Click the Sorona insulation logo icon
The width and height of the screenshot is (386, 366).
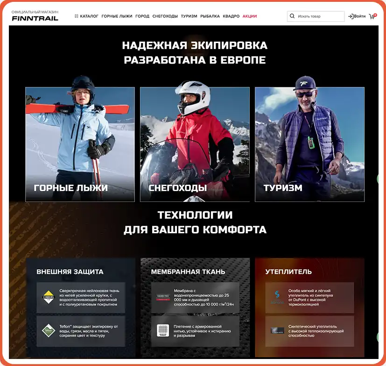pos(277,296)
